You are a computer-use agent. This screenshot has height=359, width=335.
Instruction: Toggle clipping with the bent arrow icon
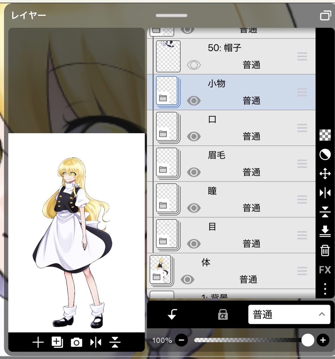click(172, 314)
